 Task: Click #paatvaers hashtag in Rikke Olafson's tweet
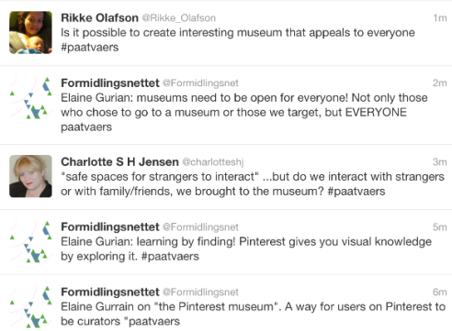coord(90,48)
